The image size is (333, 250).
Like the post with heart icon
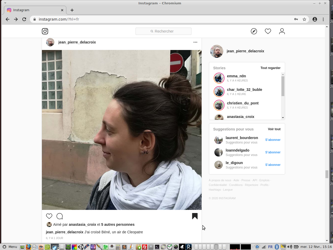pos(49,216)
